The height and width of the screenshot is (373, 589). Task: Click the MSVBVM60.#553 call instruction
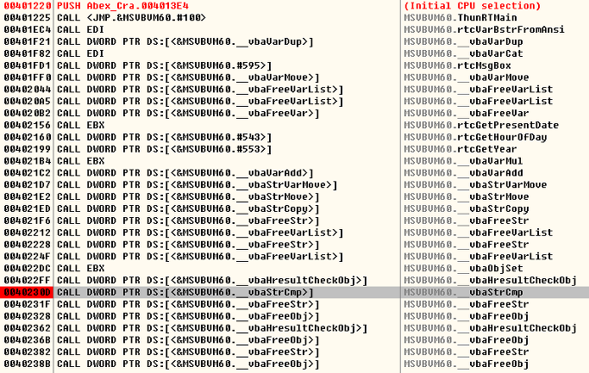pos(164,149)
